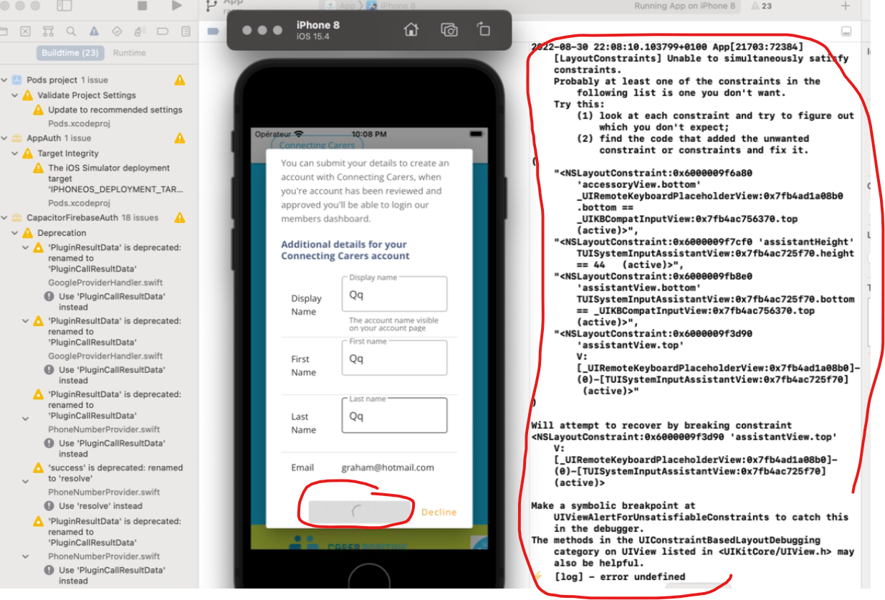Switch to the Runtime tab
This screenshot has height=600, width=885.
point(129,53)
